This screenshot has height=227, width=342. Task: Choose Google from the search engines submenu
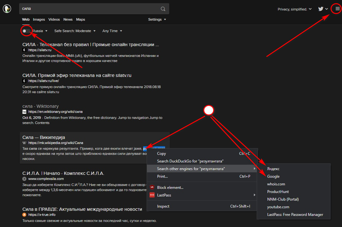273,176
